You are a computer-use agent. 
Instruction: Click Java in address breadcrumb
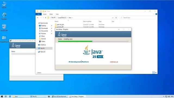click(70, 18)
